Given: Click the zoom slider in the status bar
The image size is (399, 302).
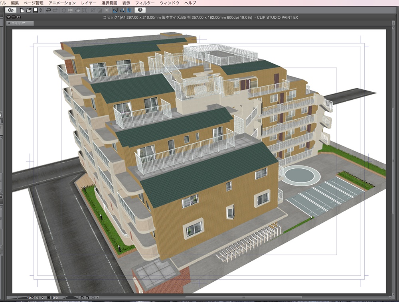Looking at the screenshot, I should 20,298.
